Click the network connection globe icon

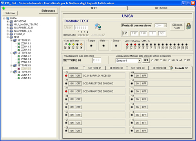(x=98, y=27)
